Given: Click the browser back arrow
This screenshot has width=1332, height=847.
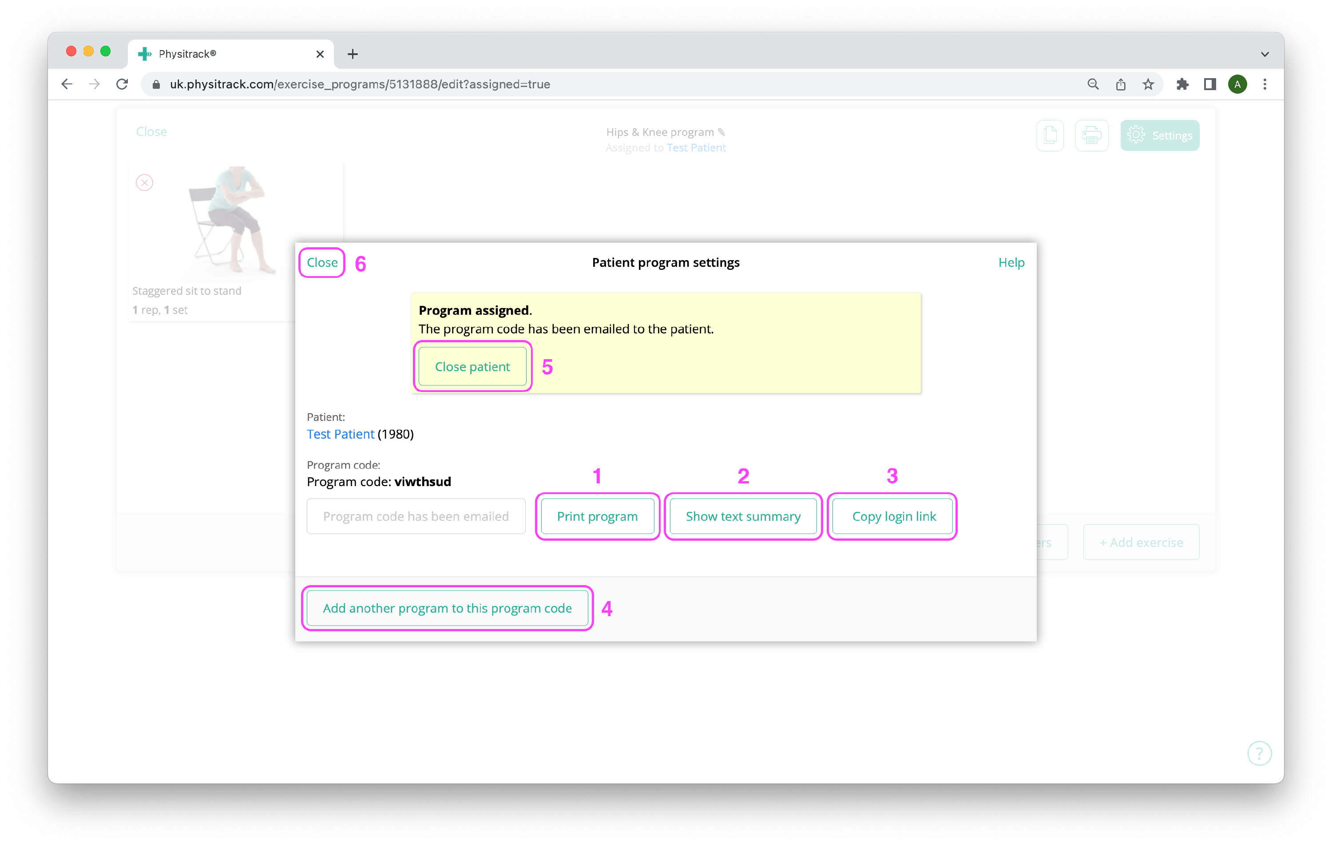Looking at the screenshot, I should pos(67,84).
